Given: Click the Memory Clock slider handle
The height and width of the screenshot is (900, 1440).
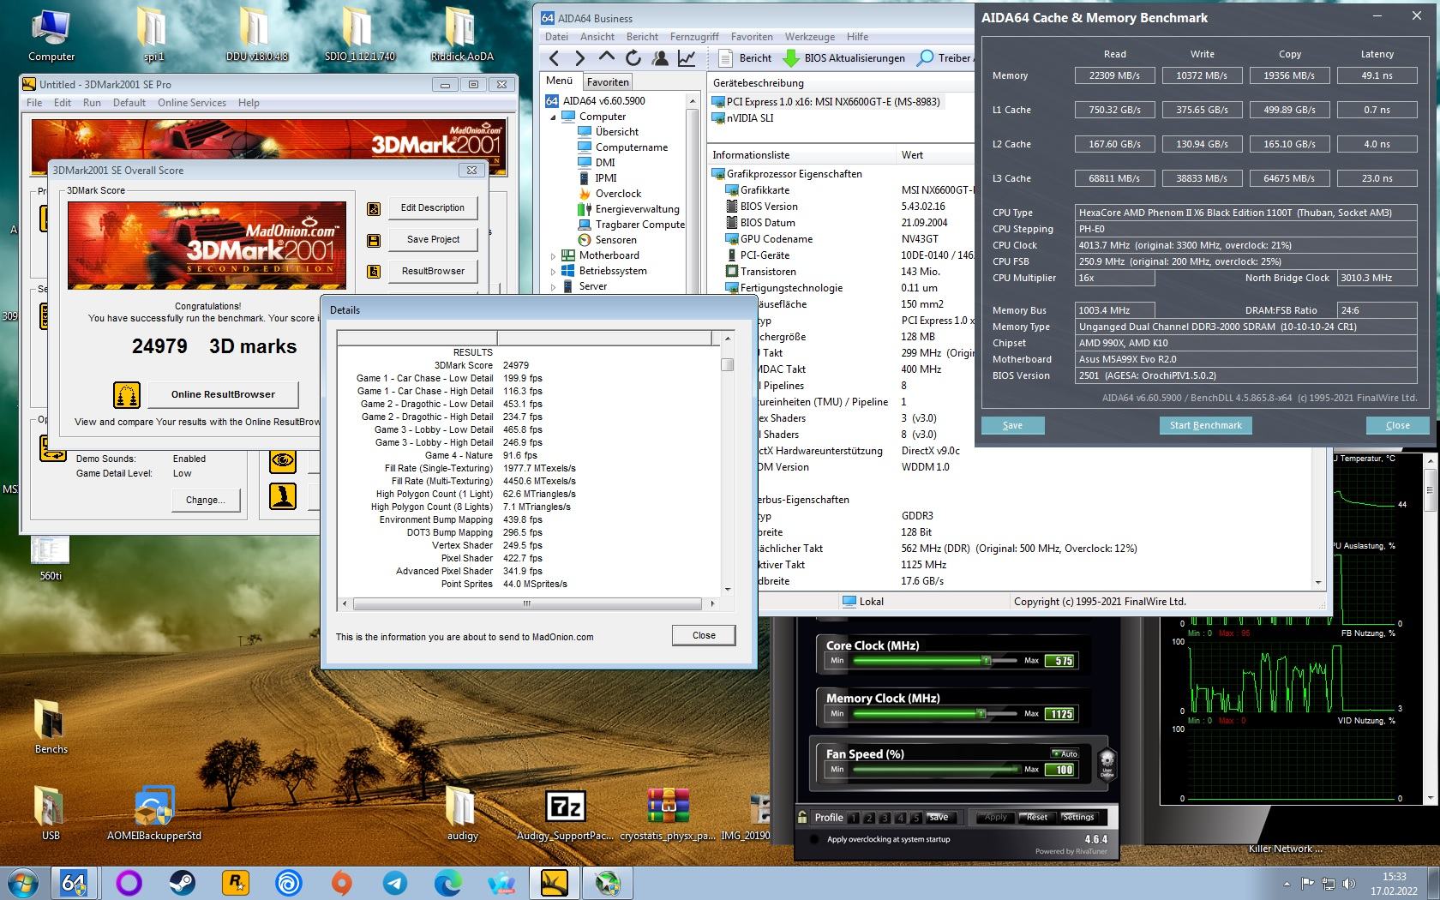Looking at the screenshot, I should pos(981,714).
